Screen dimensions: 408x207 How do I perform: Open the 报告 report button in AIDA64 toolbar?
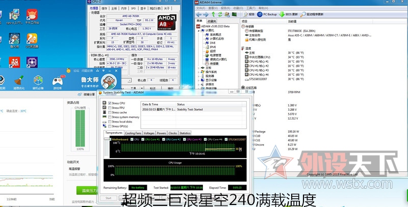click(249, 15)
